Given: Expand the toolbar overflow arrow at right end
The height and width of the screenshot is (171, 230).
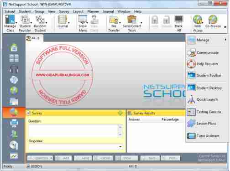Looking at the screenshot, I should coord(225,27).
